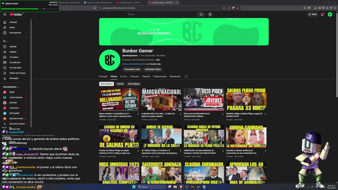Image resolution: width=338 pixels, height=190 pixels.
Task: Click the browser address bar URL
Action: 119,8
